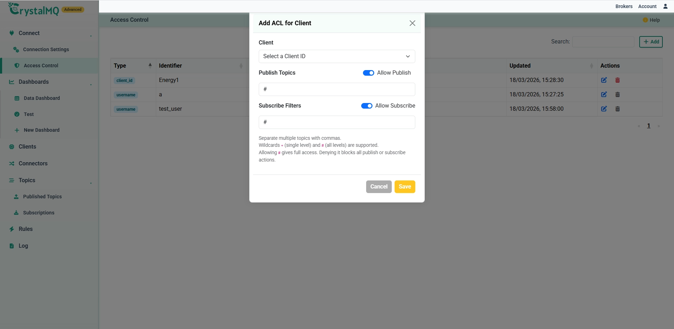This screenshot has width=674, height=329.
Task: Click the Data Dashboard grid icon
Action: click(17, 98)
